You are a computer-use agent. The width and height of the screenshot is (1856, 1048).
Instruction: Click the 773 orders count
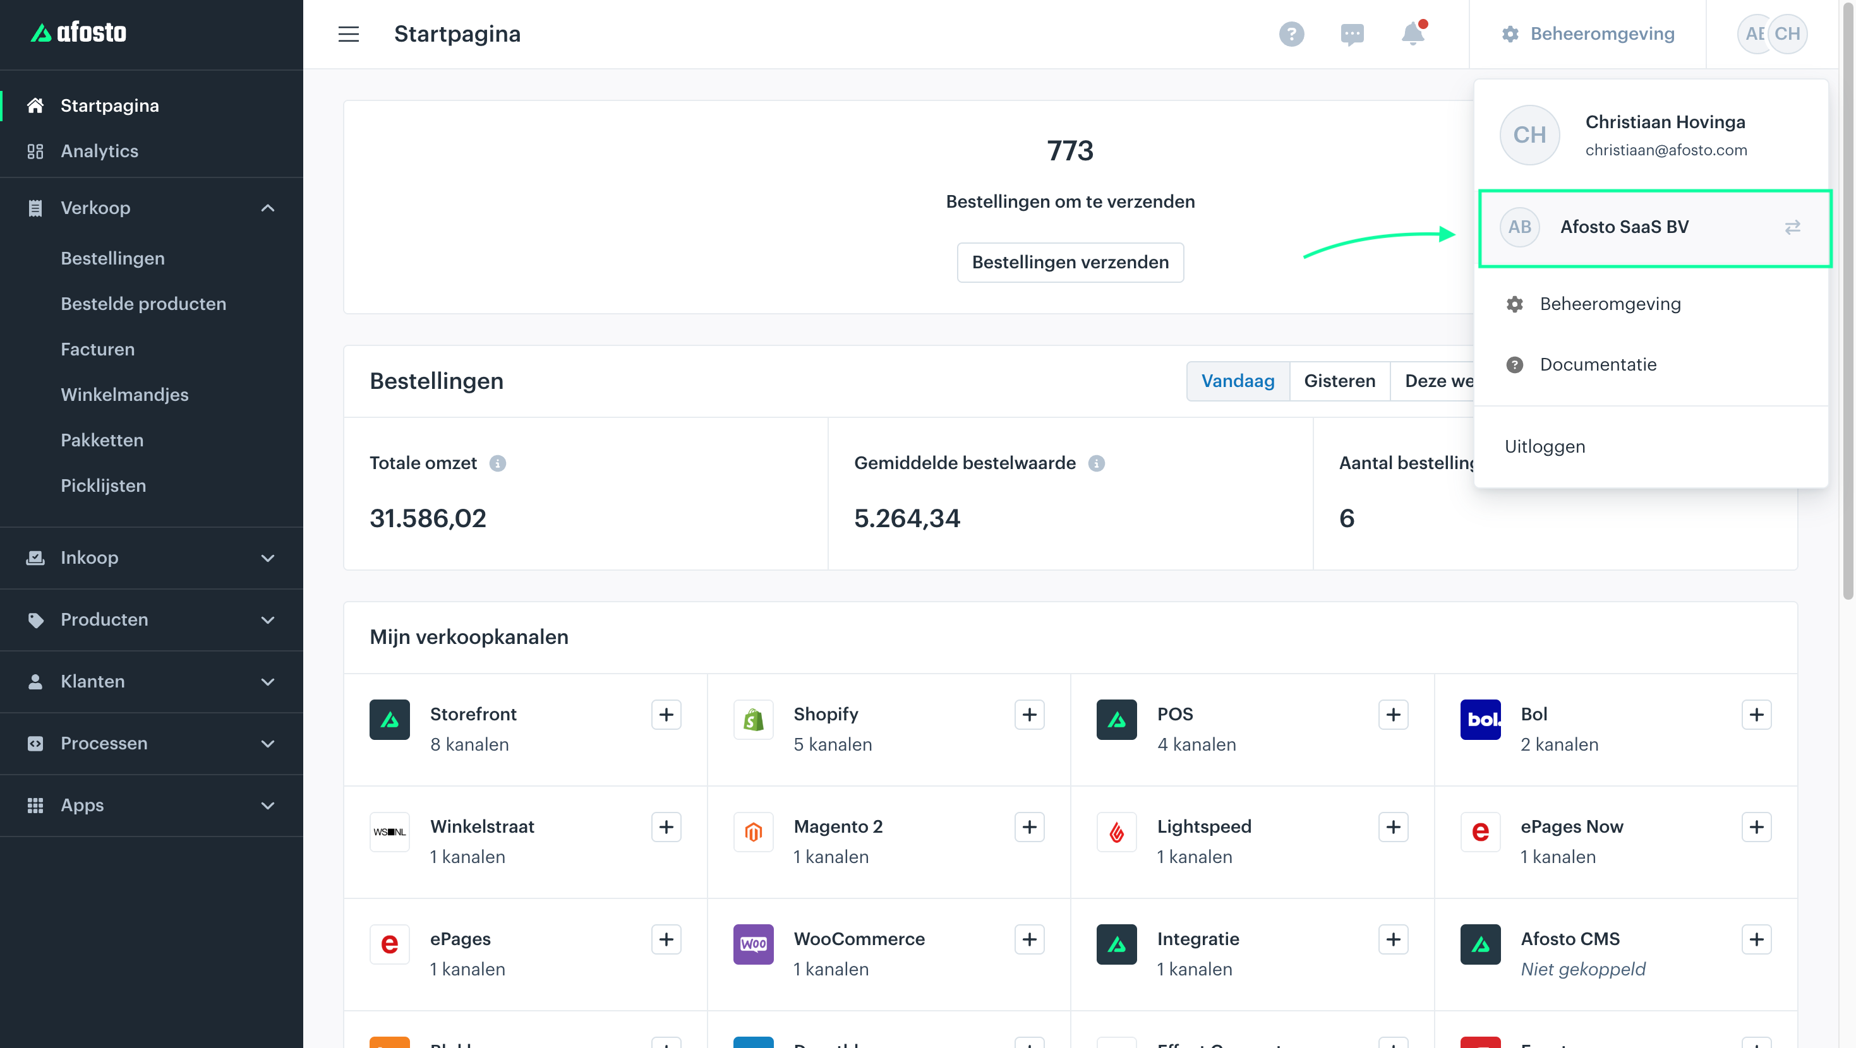pos(1070,152)
